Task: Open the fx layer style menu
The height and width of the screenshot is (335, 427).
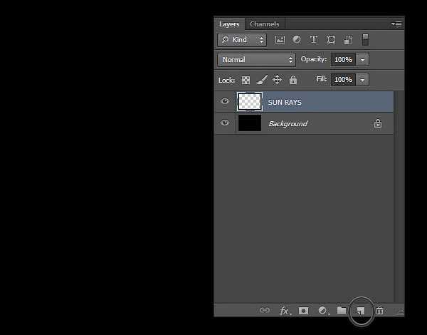Action: point(285,311)
